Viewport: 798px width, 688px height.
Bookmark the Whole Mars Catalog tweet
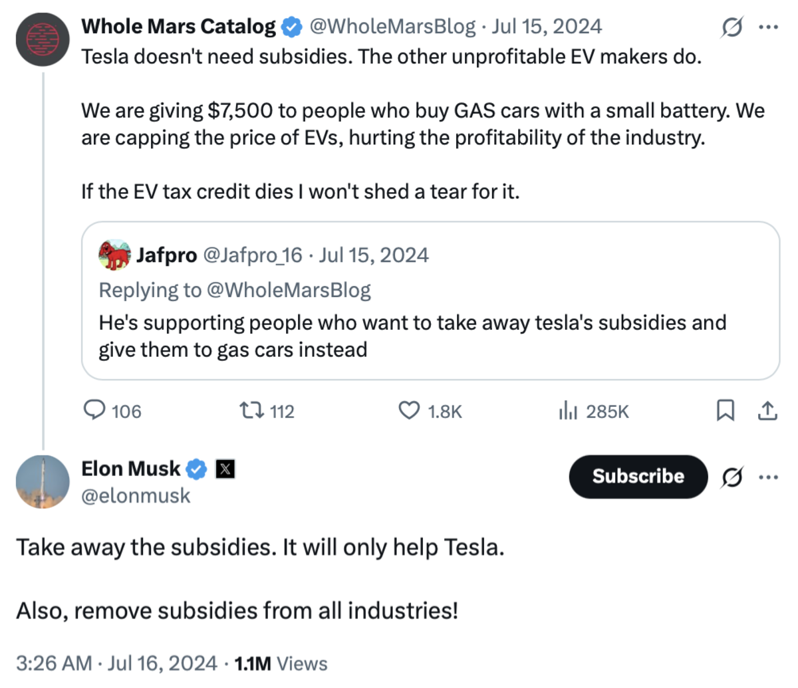[x=726, y=411]
